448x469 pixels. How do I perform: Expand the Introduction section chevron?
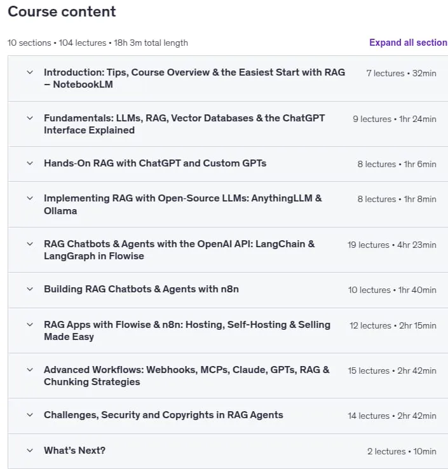point(30,72)
